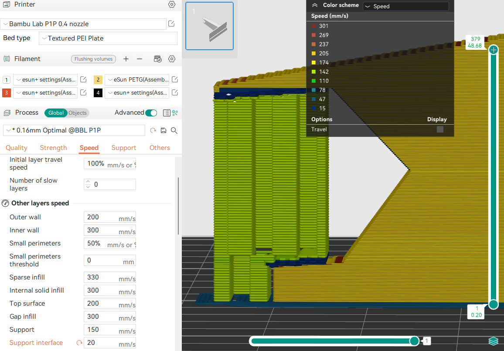Viewport: 504px width, 351px height.
Task: Open the Color scheme dropdown showing Speed
Action: coord(405,6)
